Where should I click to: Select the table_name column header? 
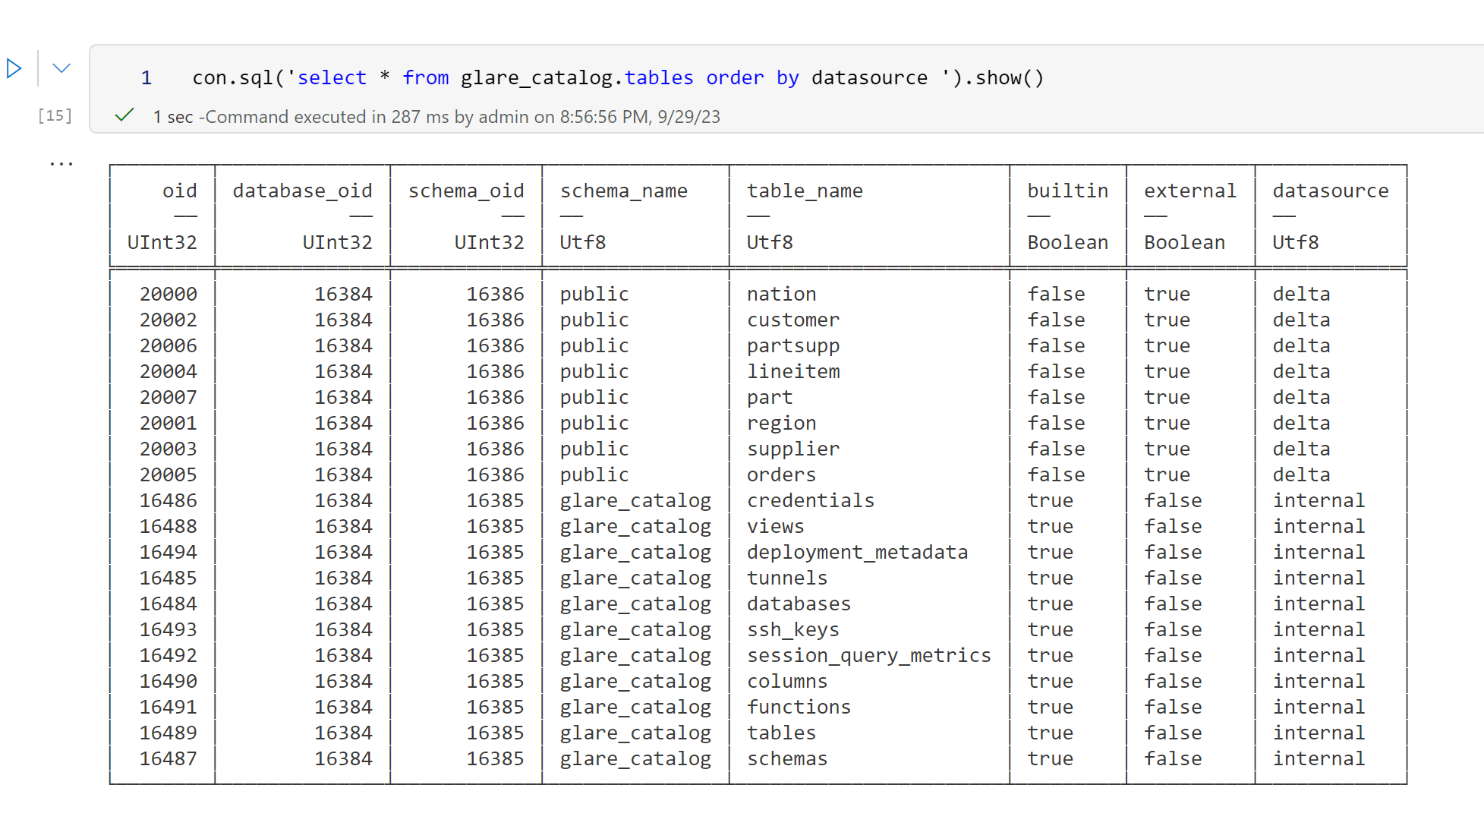[x=804, y=191]
